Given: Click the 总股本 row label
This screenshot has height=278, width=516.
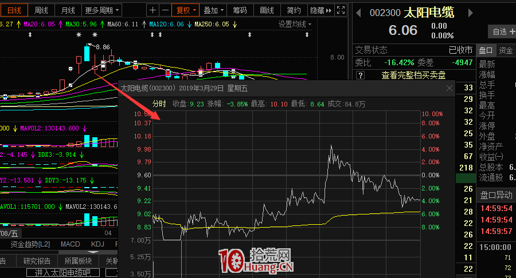Looking at the screenshot, I should click(491, 168).
